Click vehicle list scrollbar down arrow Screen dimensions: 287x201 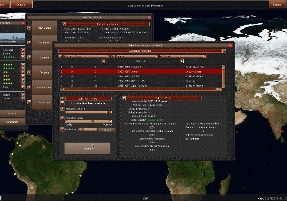223,86
